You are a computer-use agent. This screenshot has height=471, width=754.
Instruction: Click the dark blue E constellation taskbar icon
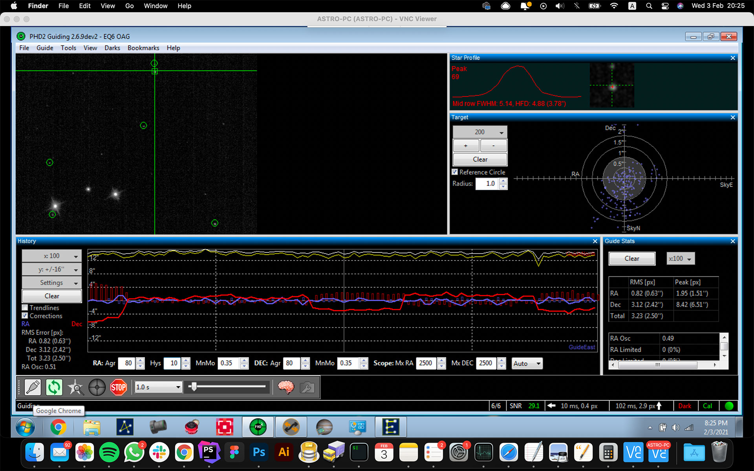pyautogui.click(x=391, y=427)
